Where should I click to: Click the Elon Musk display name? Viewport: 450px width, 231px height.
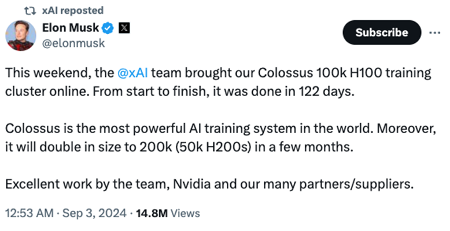click(71, 28)
